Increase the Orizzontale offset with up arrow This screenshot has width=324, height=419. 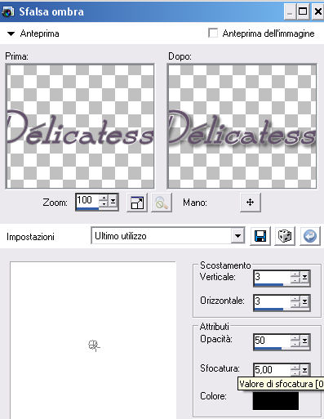click(x=295, y=298)
